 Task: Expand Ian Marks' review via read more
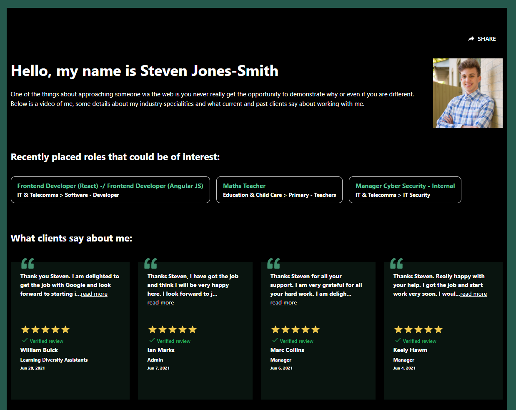[x=160, y=303]
